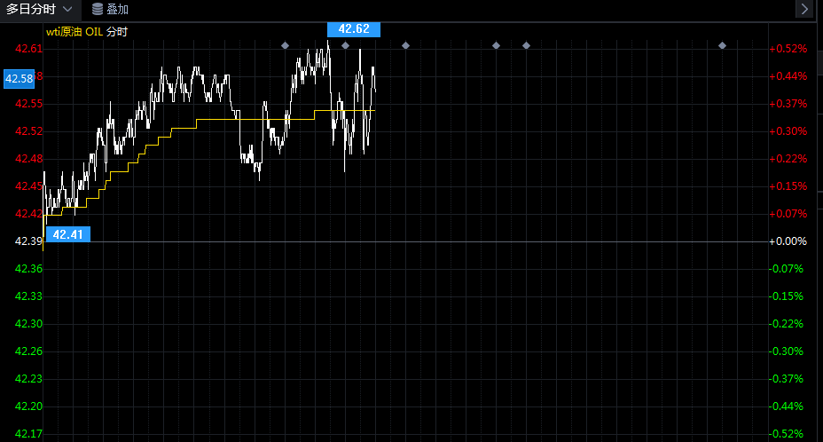Screen dimensions: 823x442
Task: Click the 42.58 current price tag
Action: (19, 79)
